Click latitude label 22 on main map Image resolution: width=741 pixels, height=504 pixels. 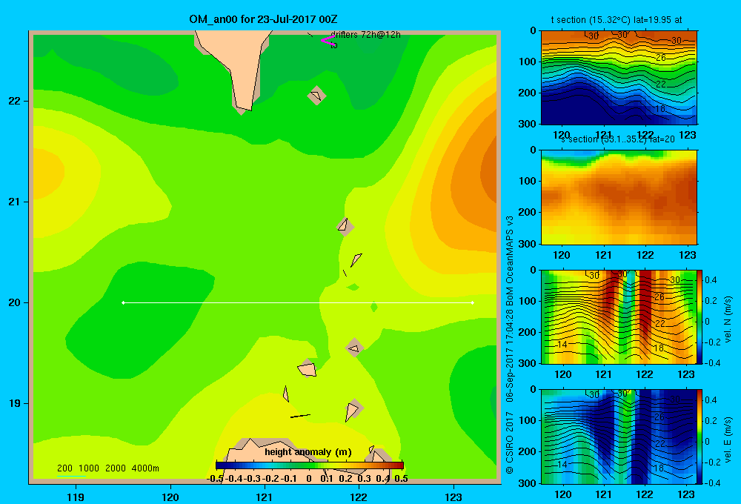14,101
